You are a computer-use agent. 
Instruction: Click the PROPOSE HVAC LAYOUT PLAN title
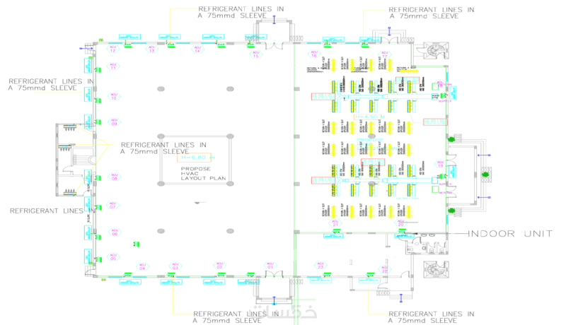coord(203,173)
